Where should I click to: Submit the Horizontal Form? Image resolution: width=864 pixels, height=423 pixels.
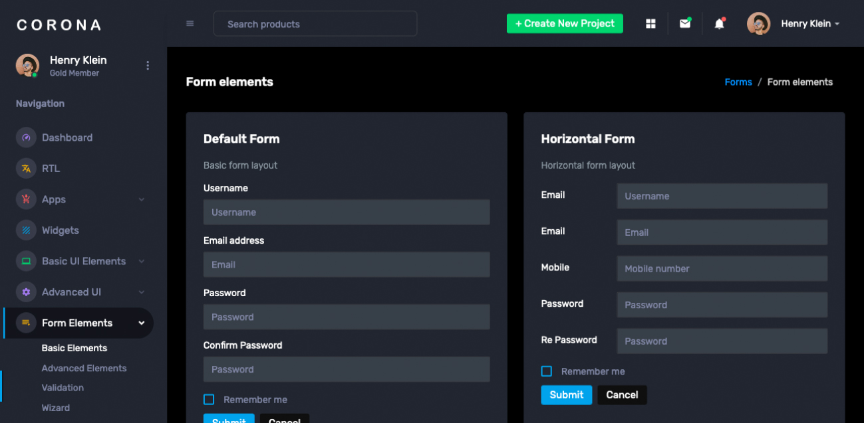pyautogui.click(x=566, y=395)
